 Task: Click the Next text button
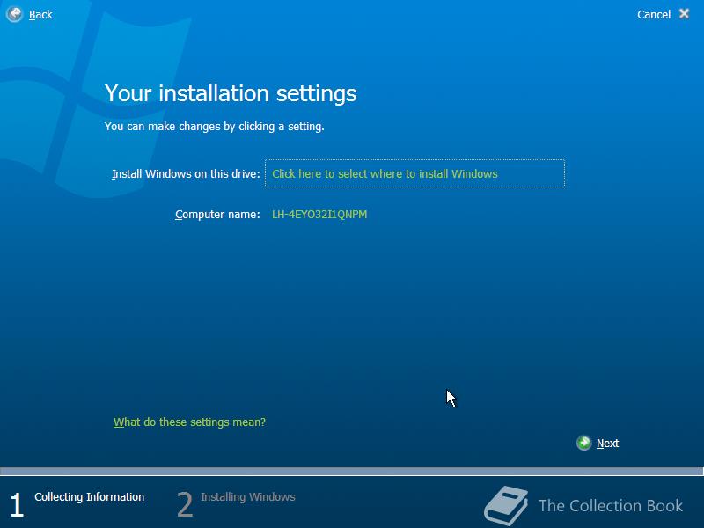(x=607, y=444)
